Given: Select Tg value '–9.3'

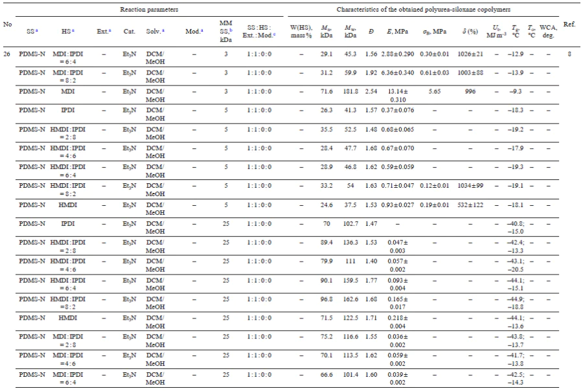Looking at the screenshot, I should click(x=516, y=91).
